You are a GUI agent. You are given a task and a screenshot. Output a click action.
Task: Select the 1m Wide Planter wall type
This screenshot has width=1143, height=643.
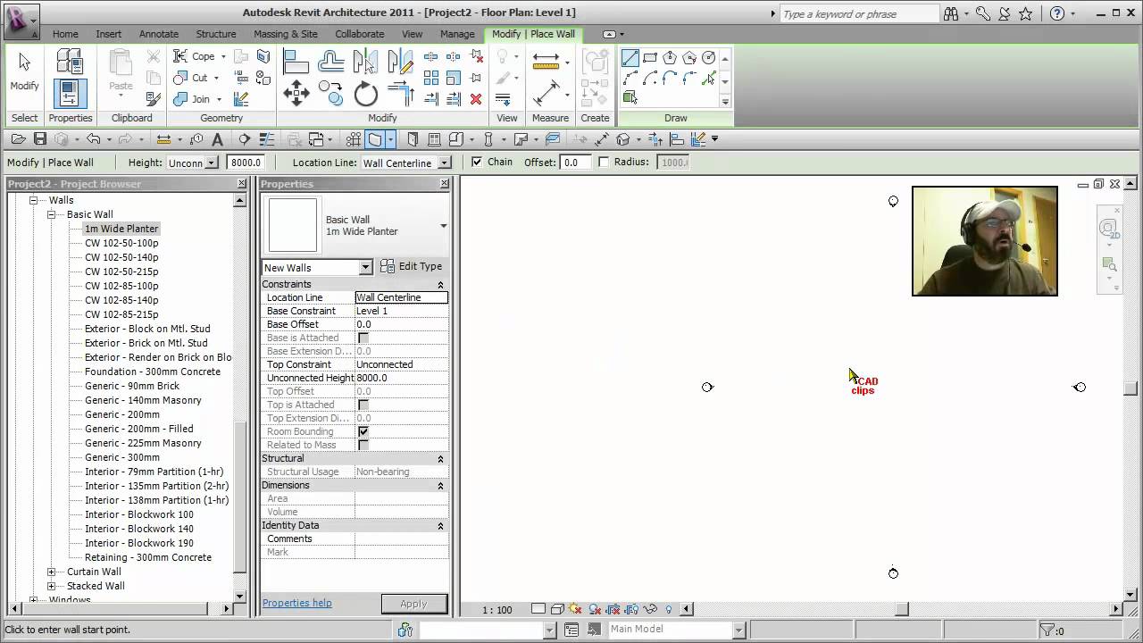pyautogui.click(x=121, y=229)
